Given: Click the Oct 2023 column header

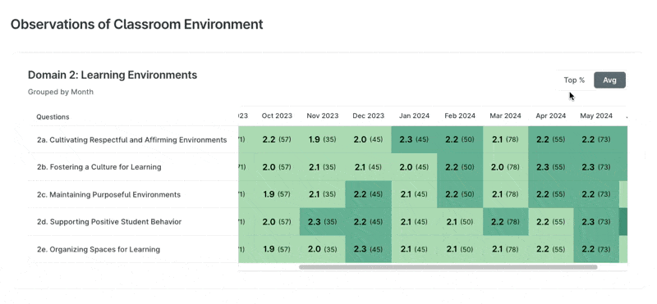Looking at the screenshot, I should 277,116.
